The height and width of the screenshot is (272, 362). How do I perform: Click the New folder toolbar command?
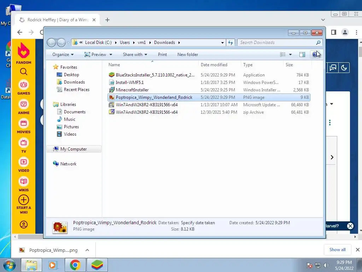tap(188, 55)
